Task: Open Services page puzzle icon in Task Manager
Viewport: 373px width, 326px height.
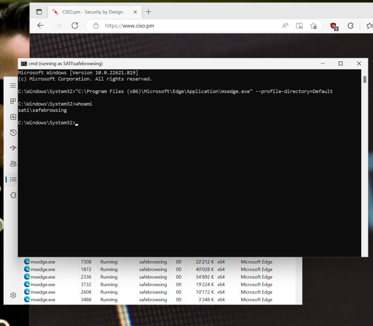Action: (x=13, y=195)
